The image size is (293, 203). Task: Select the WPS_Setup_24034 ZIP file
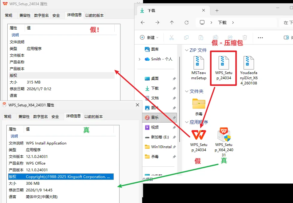(224, 68)
